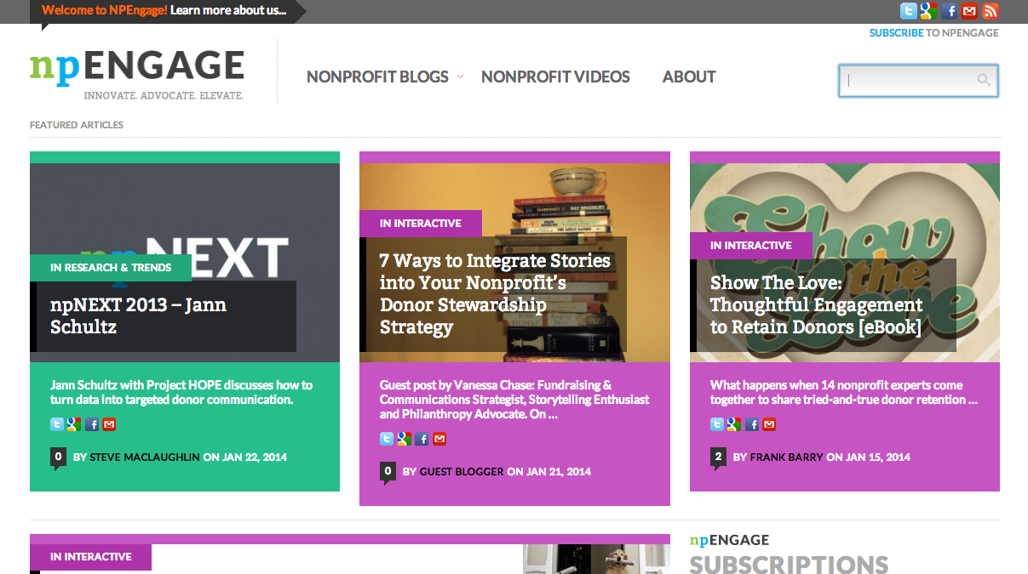Screen dimensions: 1028x574
Task: Open comment count bubble for 7 Ways article
Action: (388, 472)
